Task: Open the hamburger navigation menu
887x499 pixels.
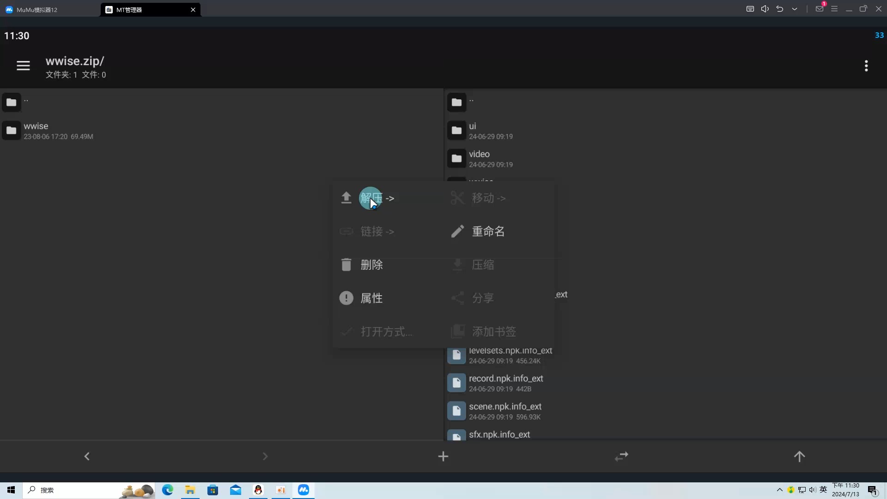Action: click(x=23, y=66)
